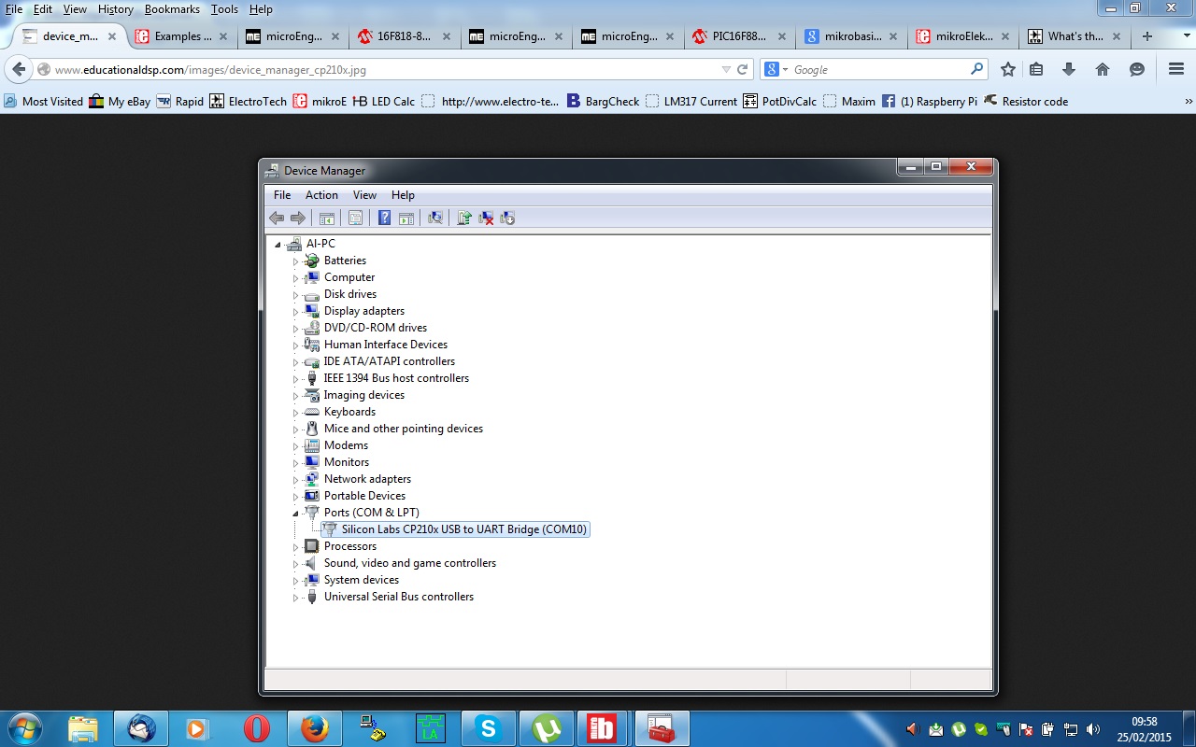Open the Firefox downloads arrow icon
This screenshot has width=1196, height=747.
click(1069, 69)
